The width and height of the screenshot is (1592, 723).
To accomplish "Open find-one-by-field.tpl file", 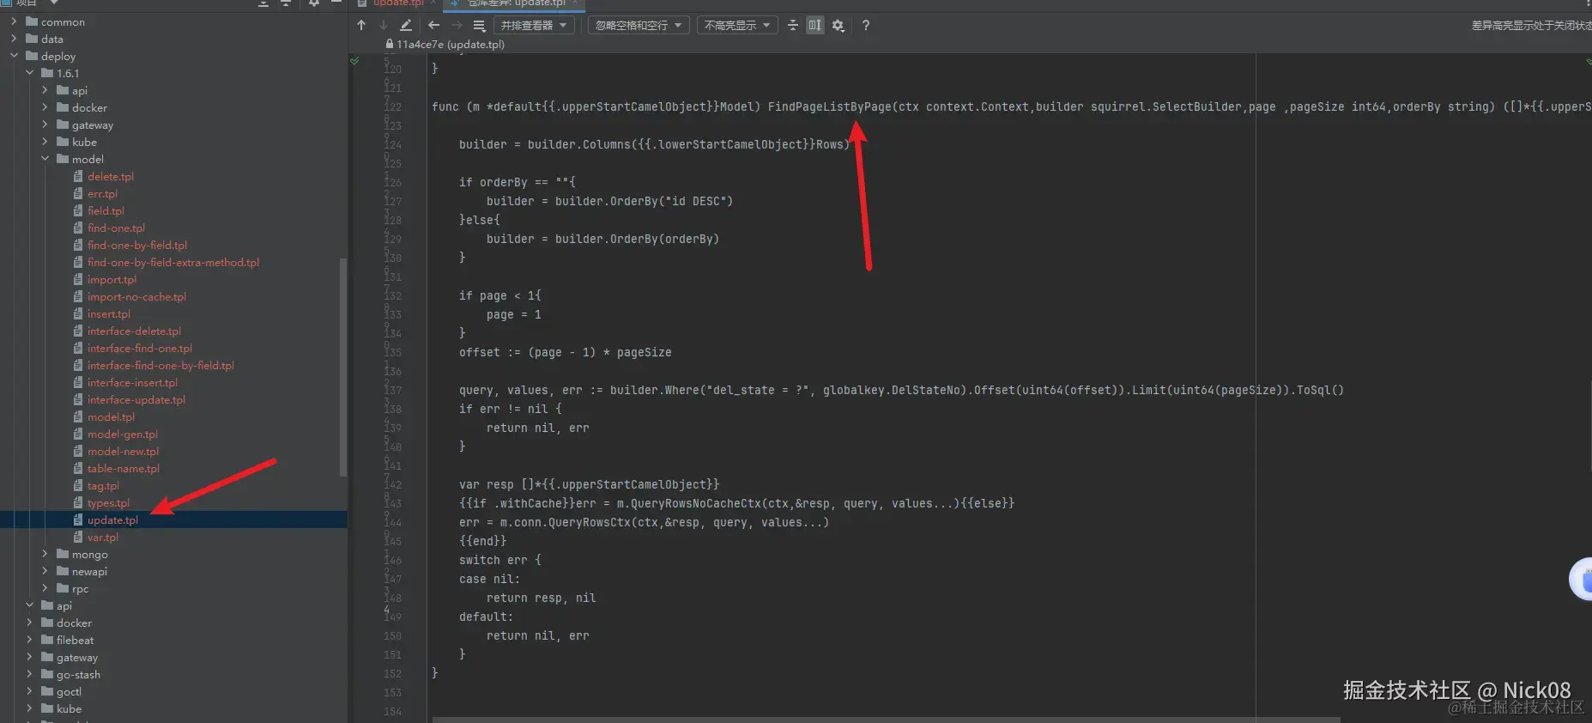I will point(137,245).
